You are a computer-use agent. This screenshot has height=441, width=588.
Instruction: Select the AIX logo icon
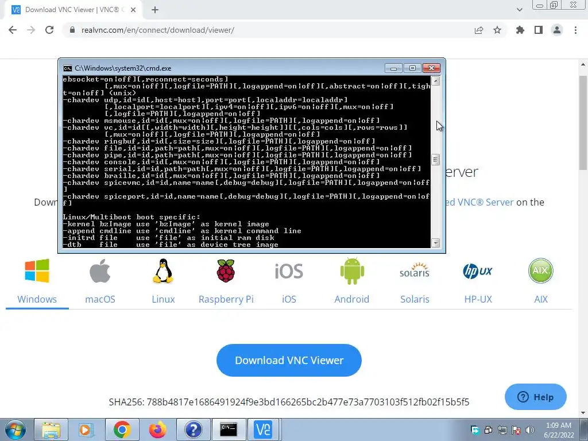(x=540, y=271)
